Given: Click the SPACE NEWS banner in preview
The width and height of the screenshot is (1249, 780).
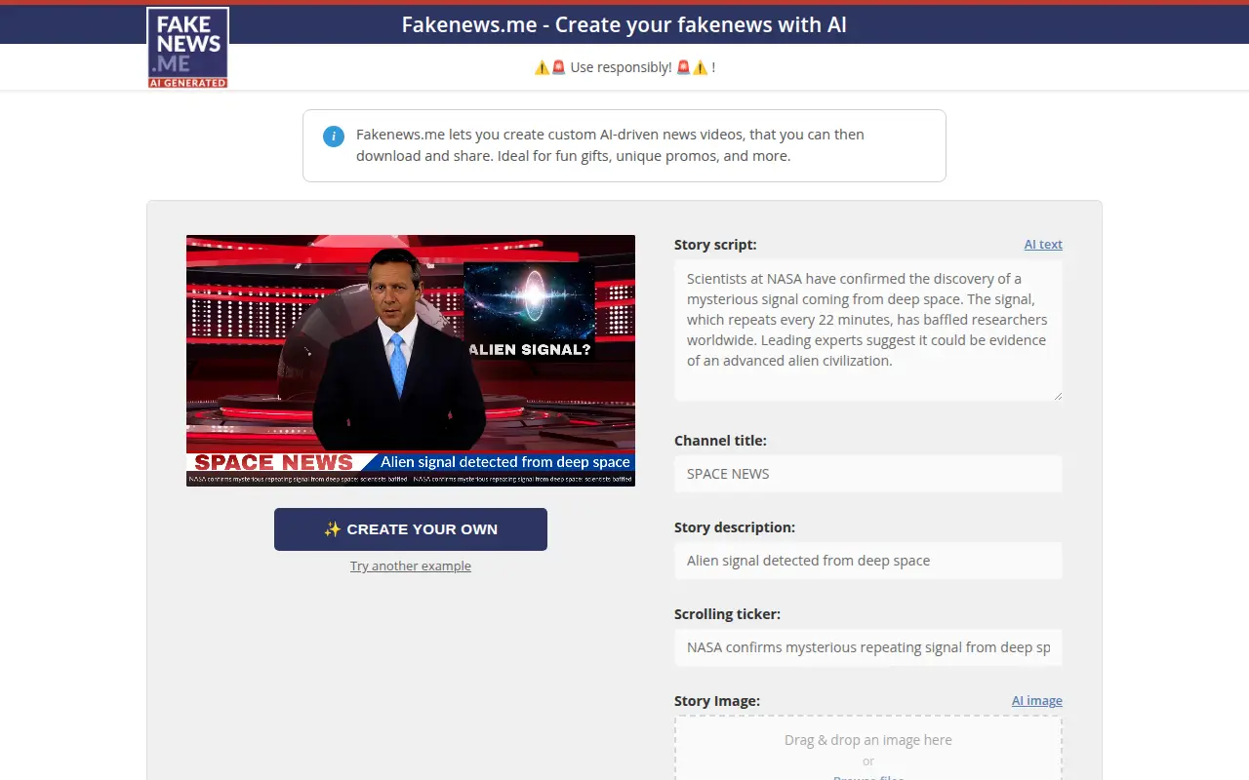Looking at the screenshot, I should 274,462.
